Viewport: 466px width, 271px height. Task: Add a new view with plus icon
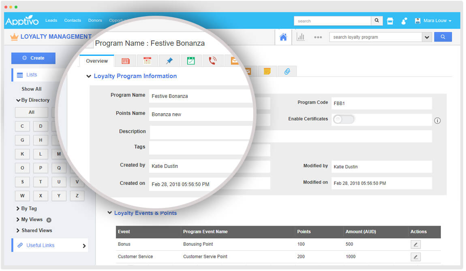pyautogui.click(x=49, y=221)
